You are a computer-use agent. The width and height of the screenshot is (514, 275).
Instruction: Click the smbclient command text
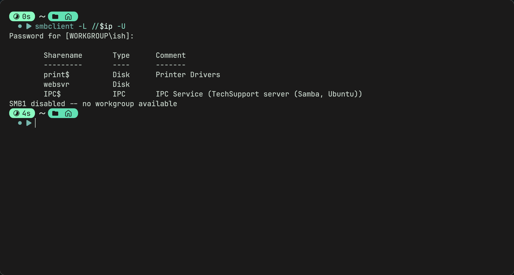[x=54, y=26]
